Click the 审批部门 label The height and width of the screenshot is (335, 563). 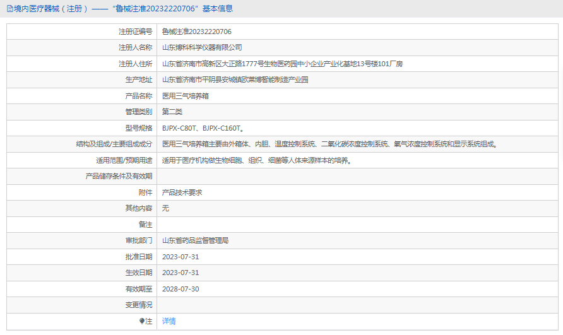click(139, 240)
